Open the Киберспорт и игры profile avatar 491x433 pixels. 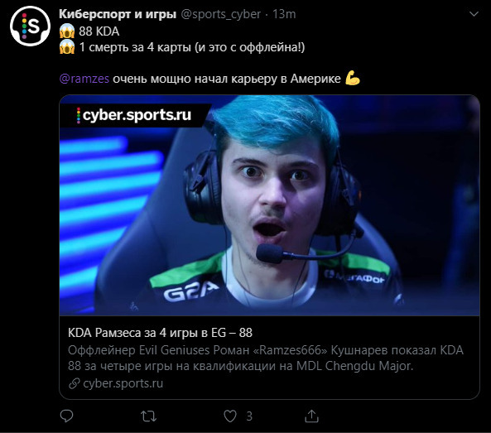coord(30,26)
